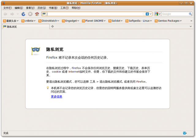Open the 文件(F) menu

pyautogui.click(x=7, y=8)
